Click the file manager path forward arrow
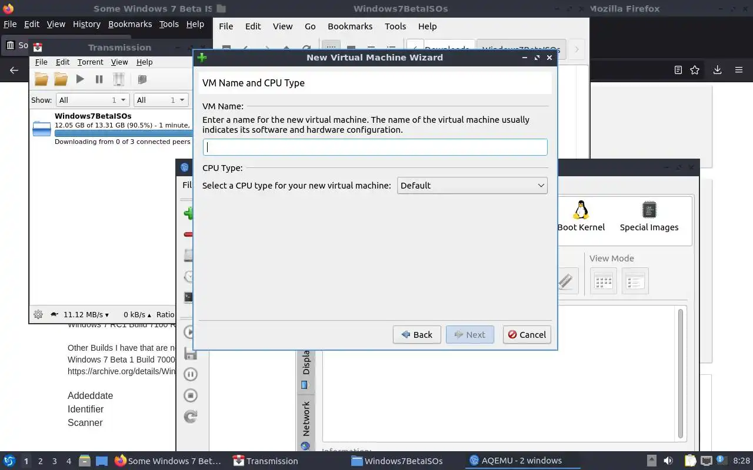The image size is (753, 470). (577, 49)
